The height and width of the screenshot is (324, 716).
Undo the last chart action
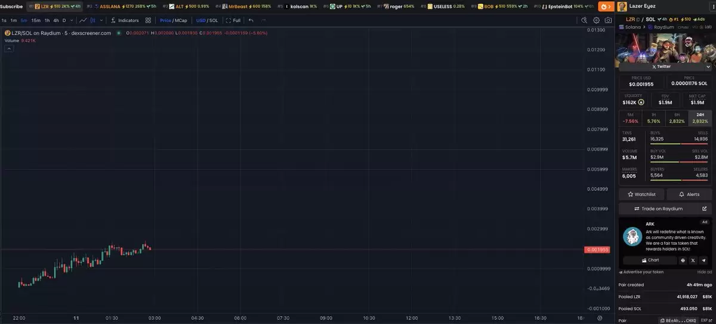point(251,20)
